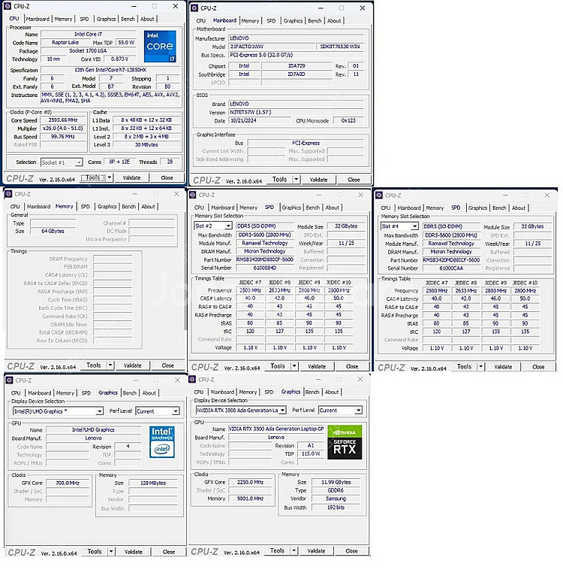Expand the Tools arrow in the Memory window
Viewport: 563px width, 588px height.
click(x=110, y=365)
